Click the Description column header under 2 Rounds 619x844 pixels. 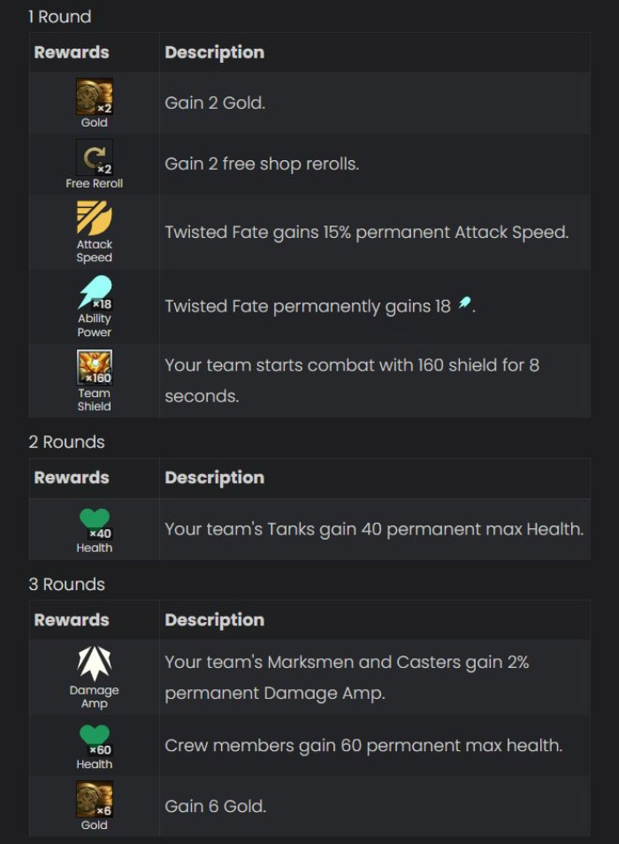tap(214, 478)
